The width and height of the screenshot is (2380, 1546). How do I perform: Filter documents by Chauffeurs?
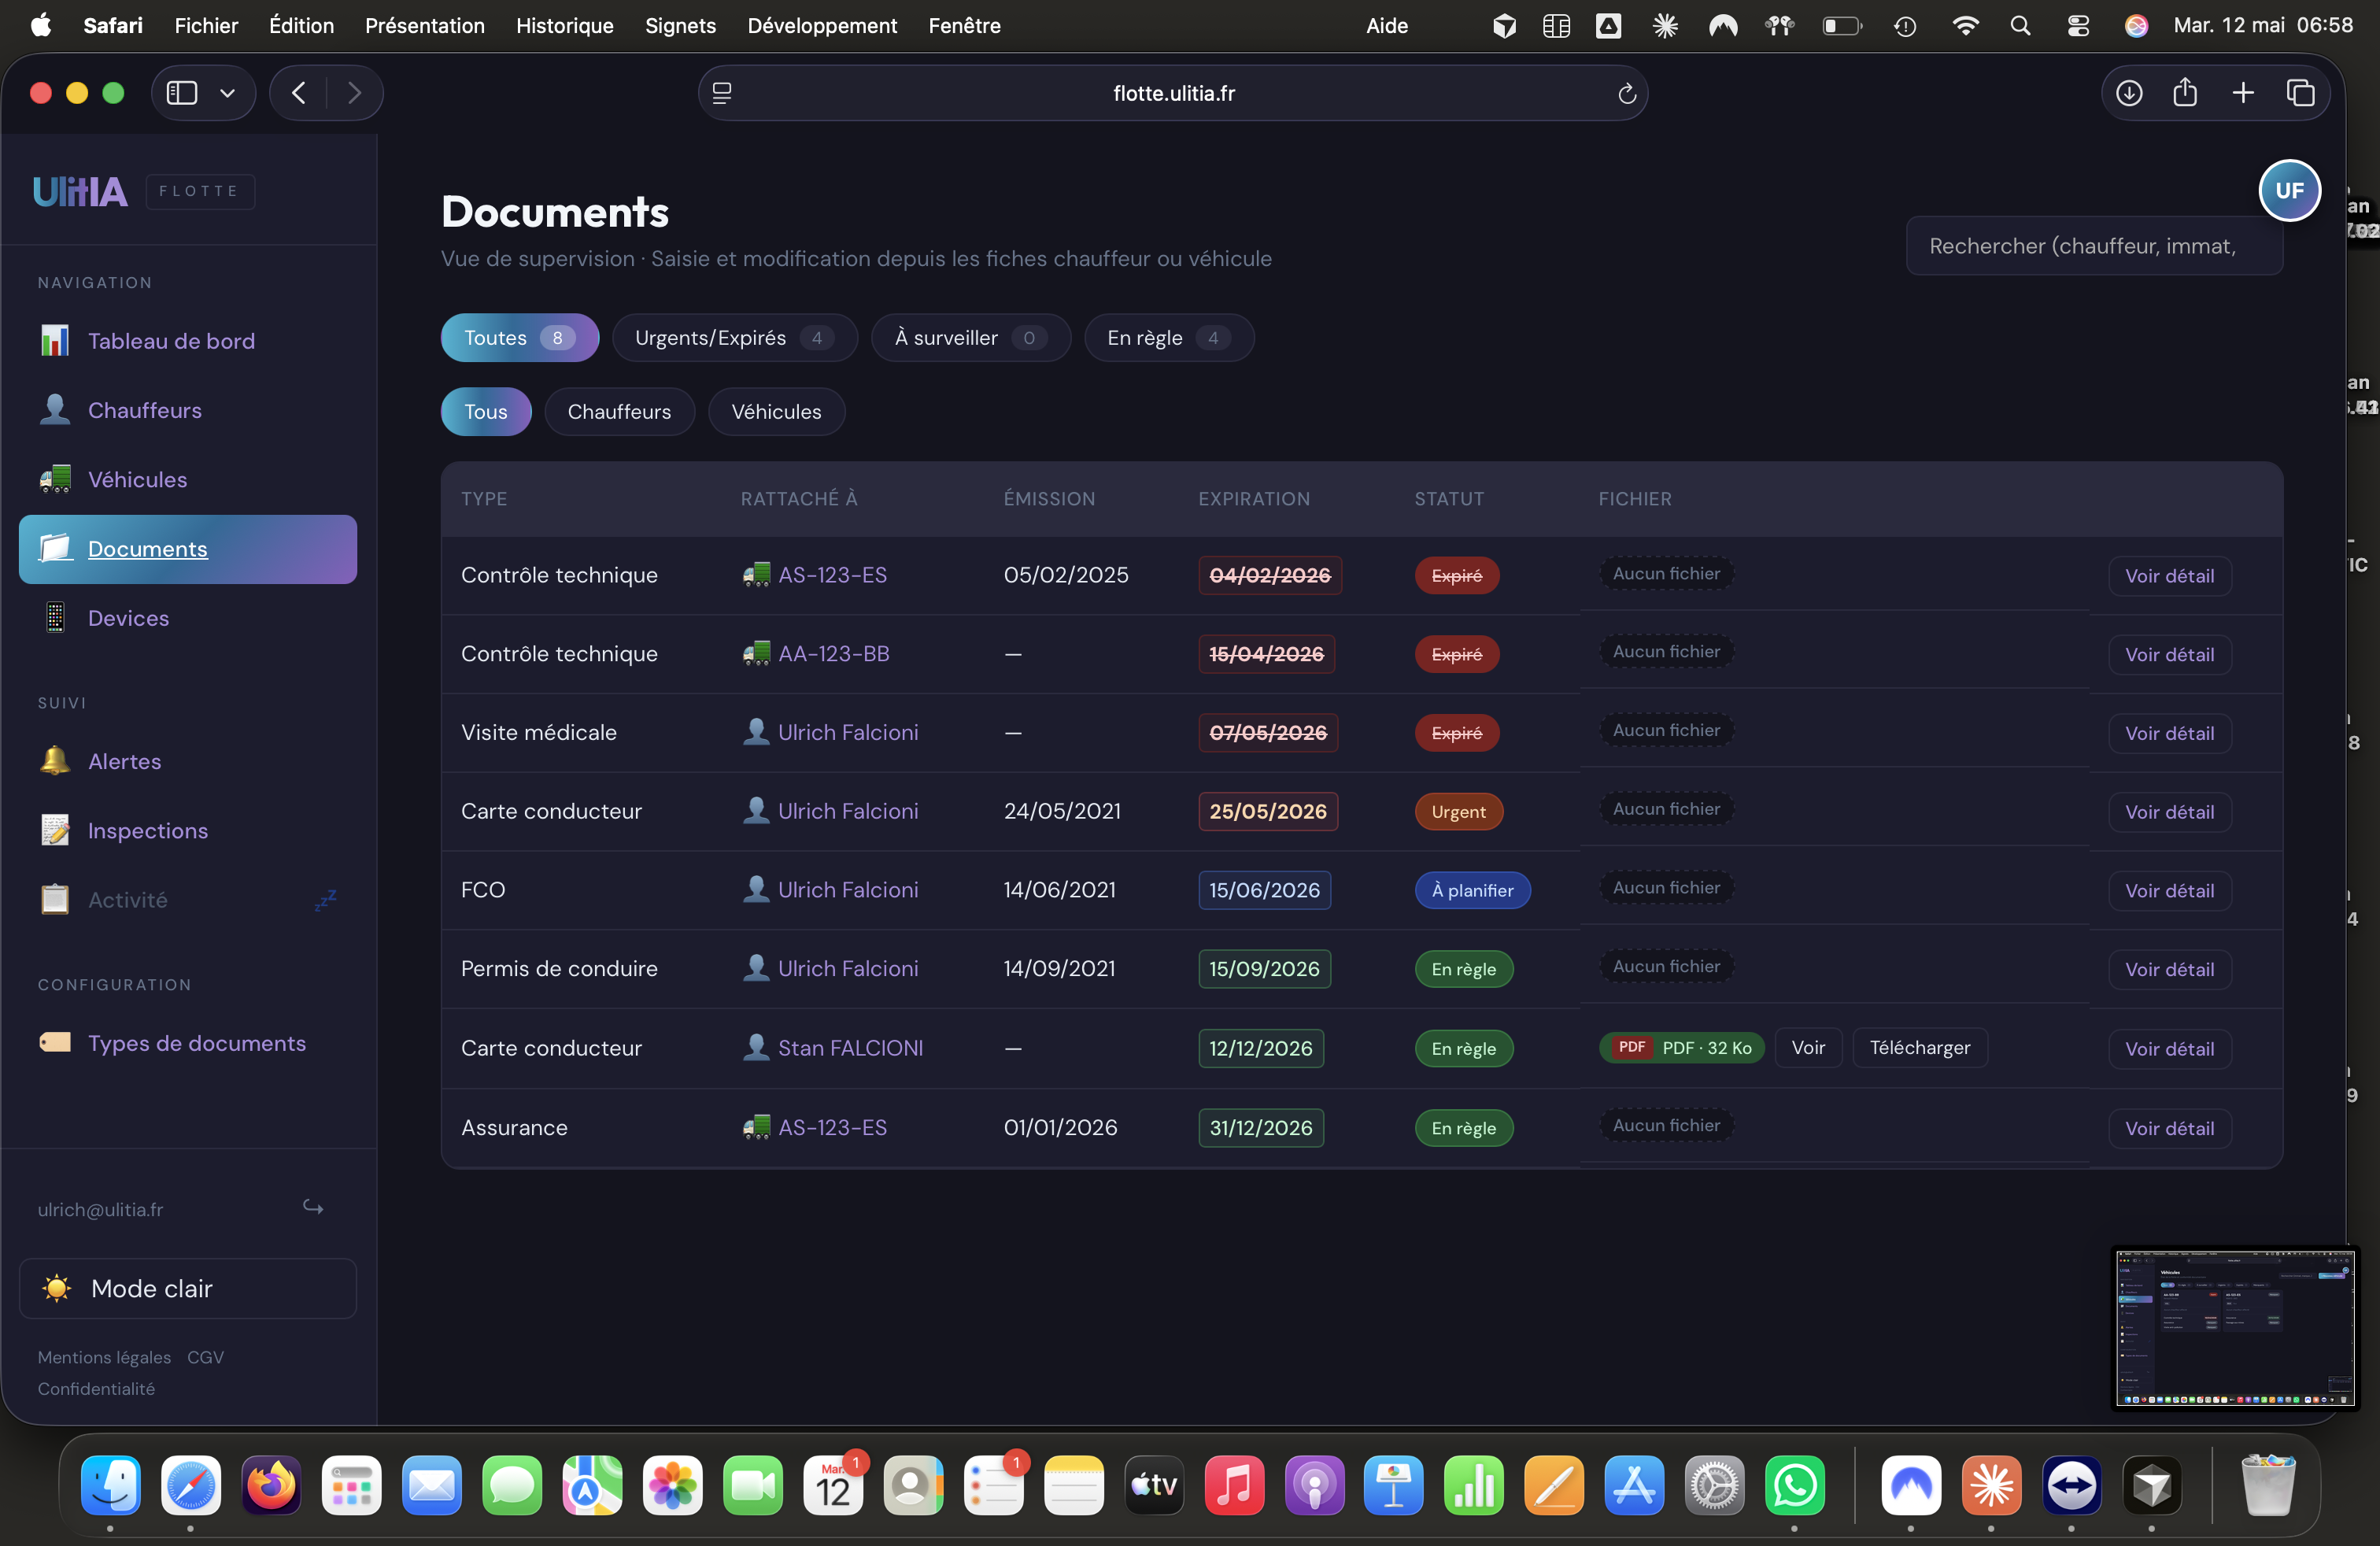coord(619,412)
